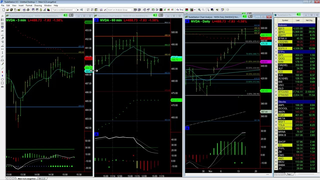Open the symbol link S button on the 5 min chart

tap(65, 15)
